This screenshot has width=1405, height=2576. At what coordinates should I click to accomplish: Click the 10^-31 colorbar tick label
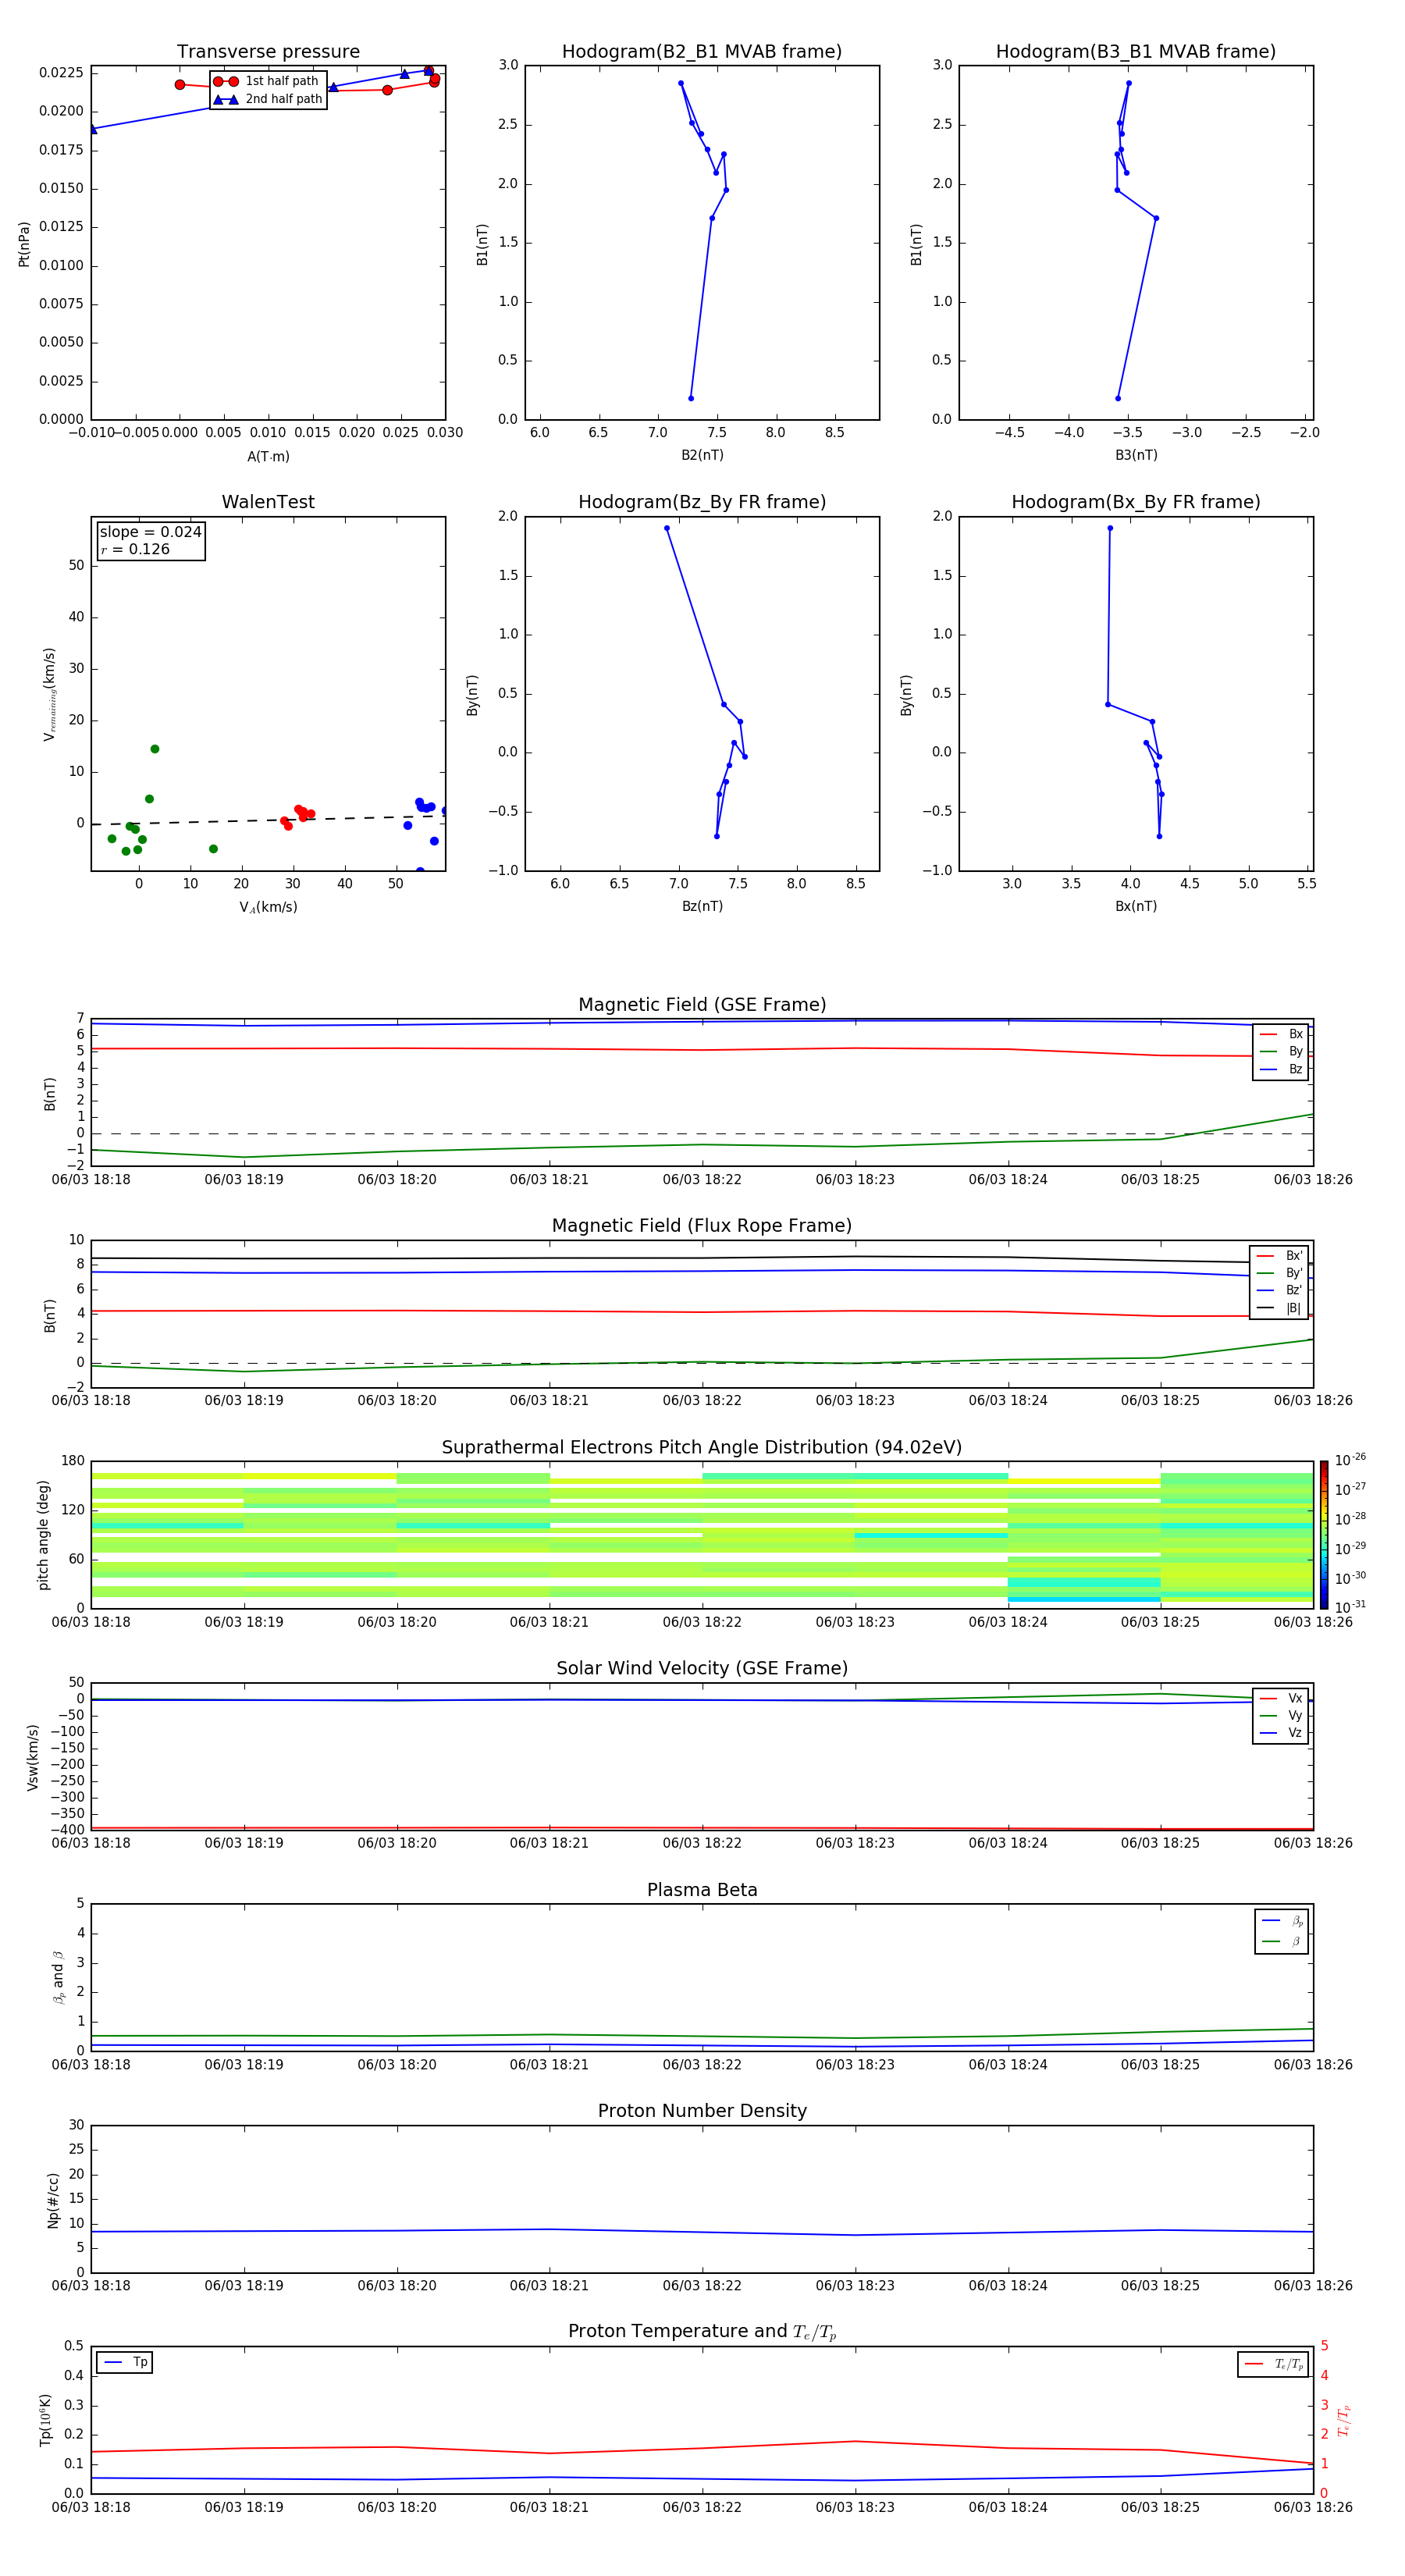pos(1350,1607)
